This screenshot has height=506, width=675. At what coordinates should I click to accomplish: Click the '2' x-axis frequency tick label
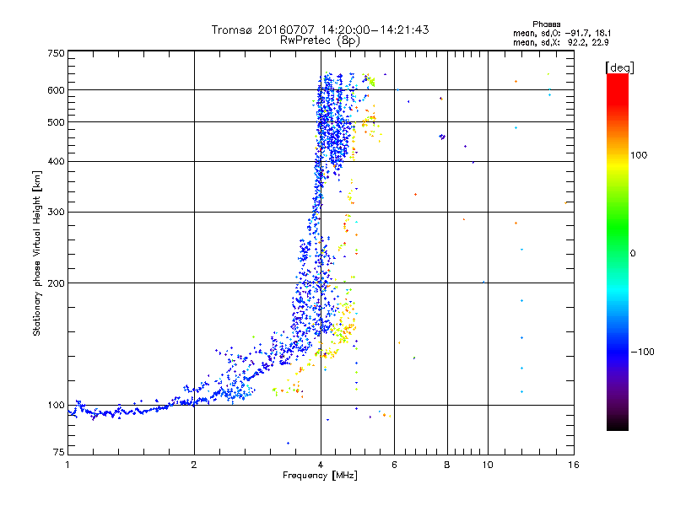click(194, 465)
